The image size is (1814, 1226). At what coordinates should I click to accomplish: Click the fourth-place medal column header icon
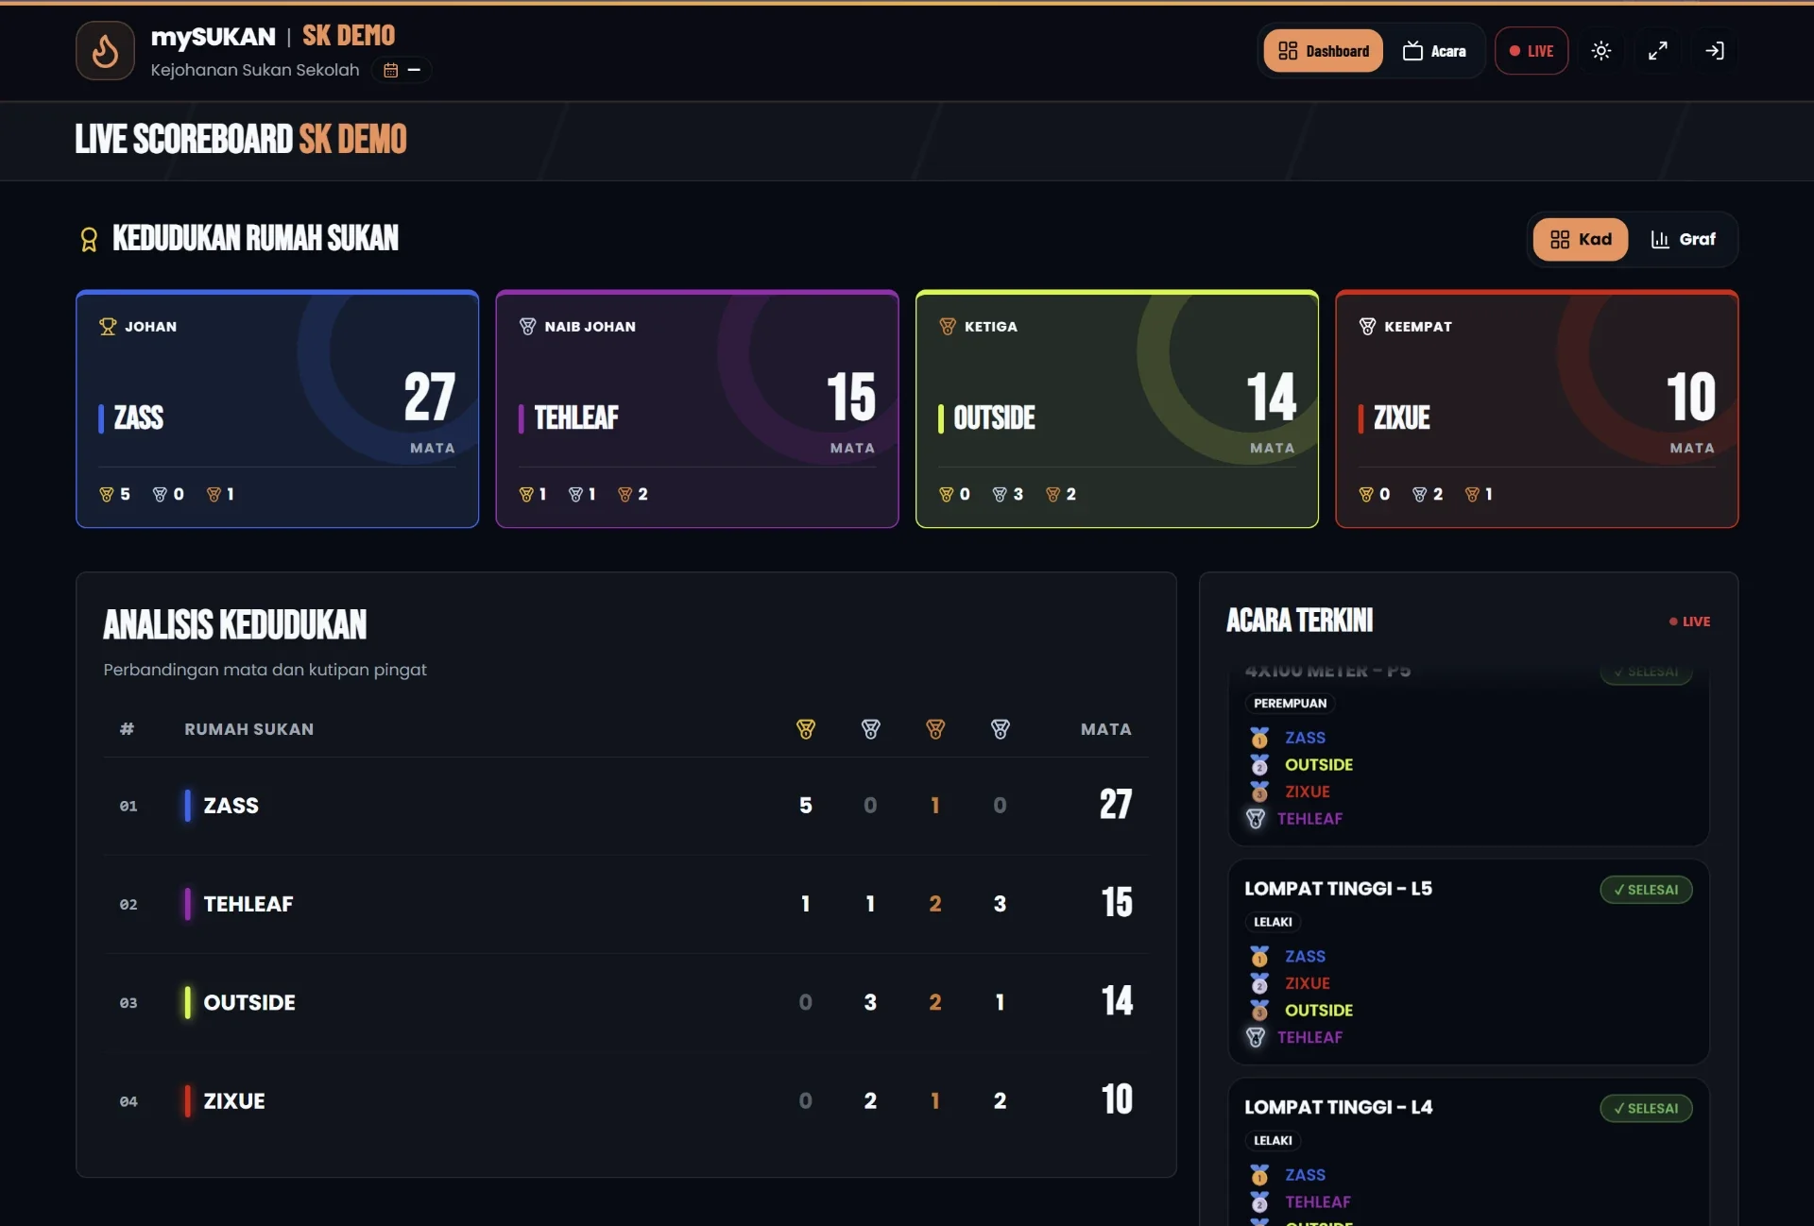[1001, 729]
